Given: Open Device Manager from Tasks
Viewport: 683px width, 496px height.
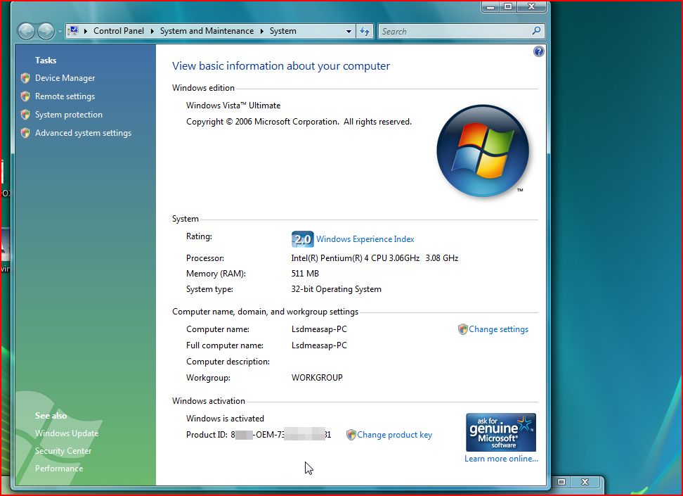Looking at the screenshot, I should (x=65, y=78).
